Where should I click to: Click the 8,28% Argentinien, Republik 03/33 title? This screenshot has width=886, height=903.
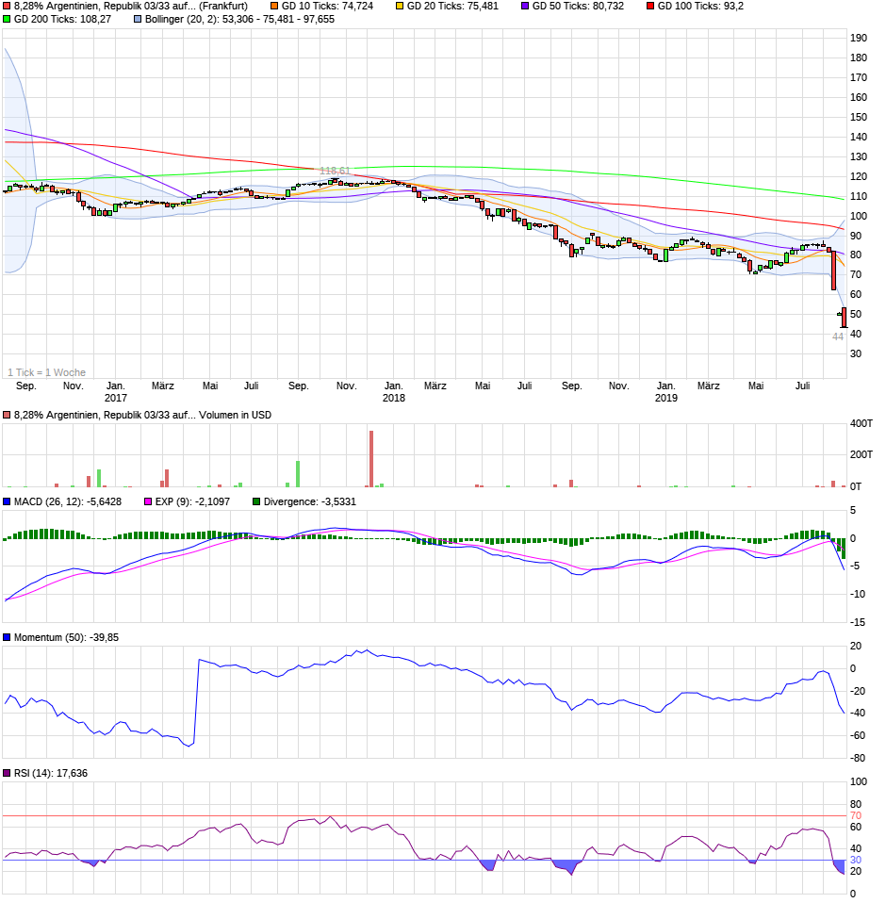[x=131, y=7]
